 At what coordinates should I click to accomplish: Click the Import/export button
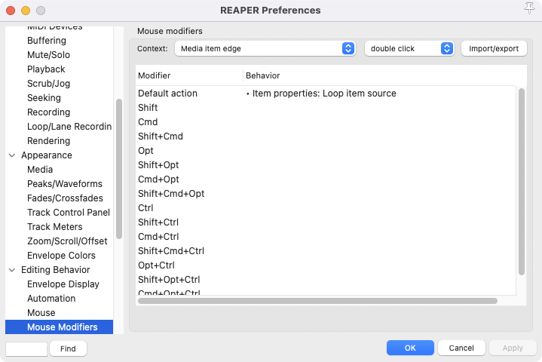494,48
